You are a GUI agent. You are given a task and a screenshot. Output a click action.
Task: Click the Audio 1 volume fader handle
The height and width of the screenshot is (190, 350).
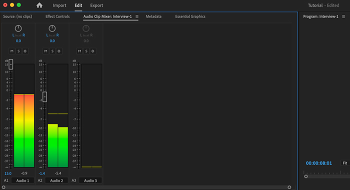point(10,64)
